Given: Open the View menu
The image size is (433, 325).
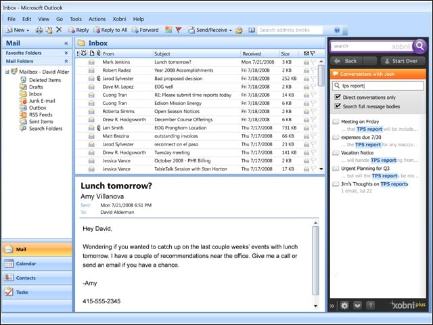Looking at the screenshot, I should [43, 19].
